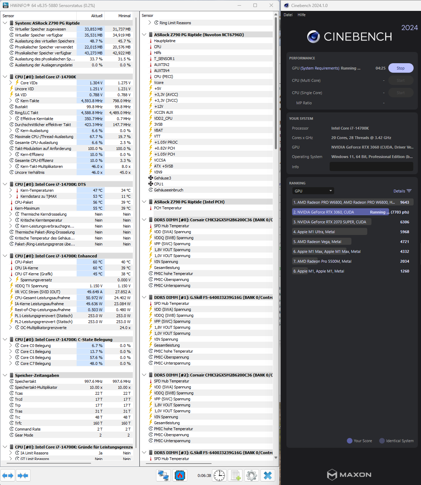Click the CPU flame icon in HWiNFO toolbar

pyautogui.click(x=180, y=476)
